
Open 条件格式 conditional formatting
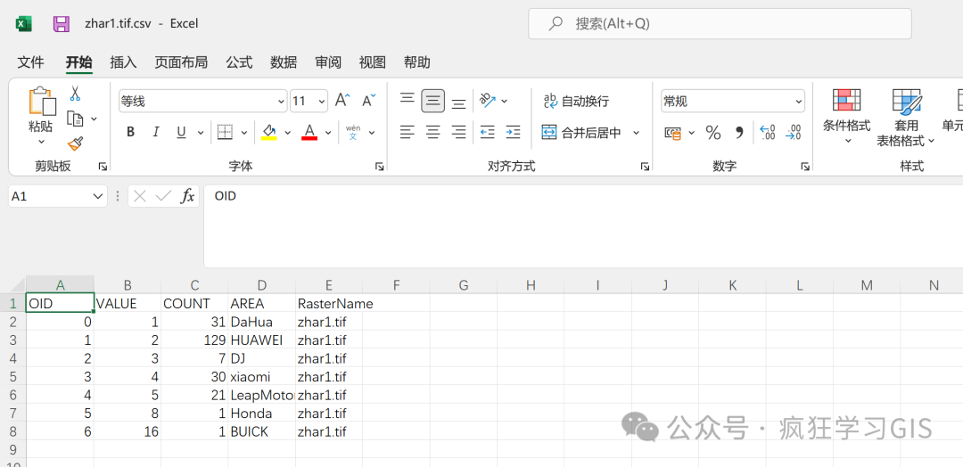tap(847, 115)
